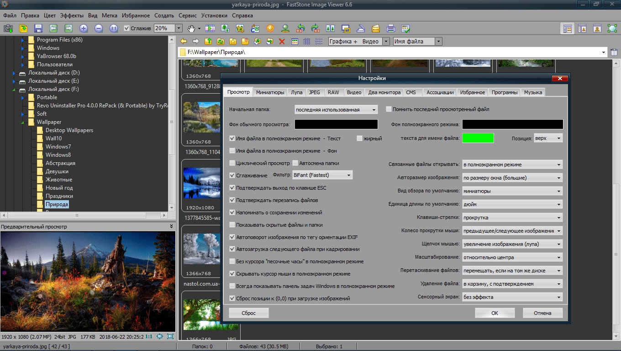Uncheck 'Подтверждать выход по клавише ESC'
Image resolution: width=621 pixels, height=351 pixels.
pyautogui.click(x=232, y=187)
